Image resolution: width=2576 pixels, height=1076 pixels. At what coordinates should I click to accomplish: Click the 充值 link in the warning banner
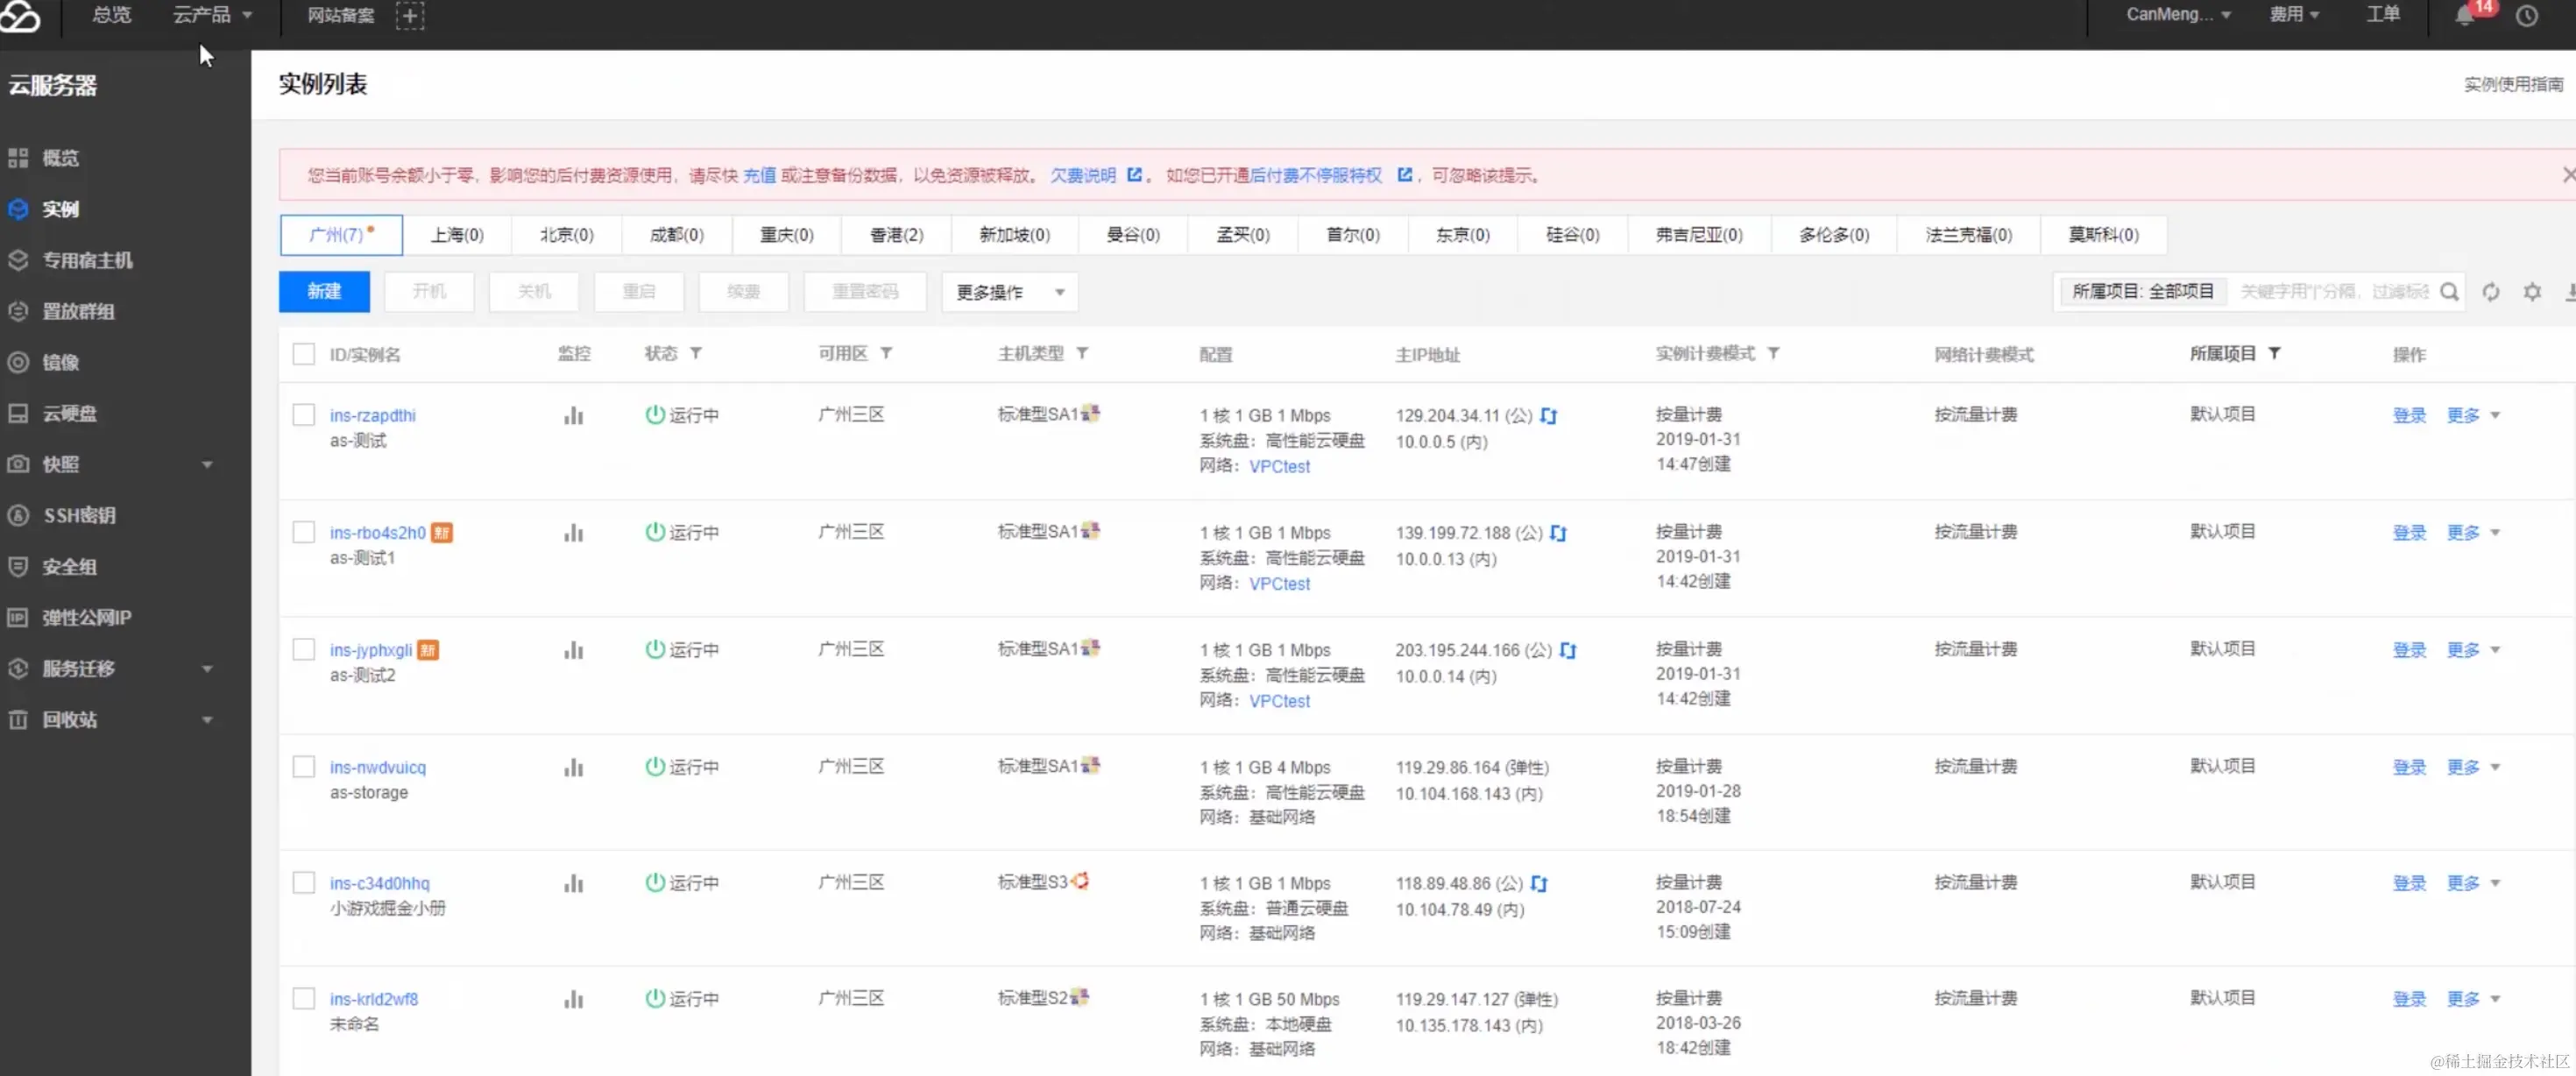pos(759,176)
